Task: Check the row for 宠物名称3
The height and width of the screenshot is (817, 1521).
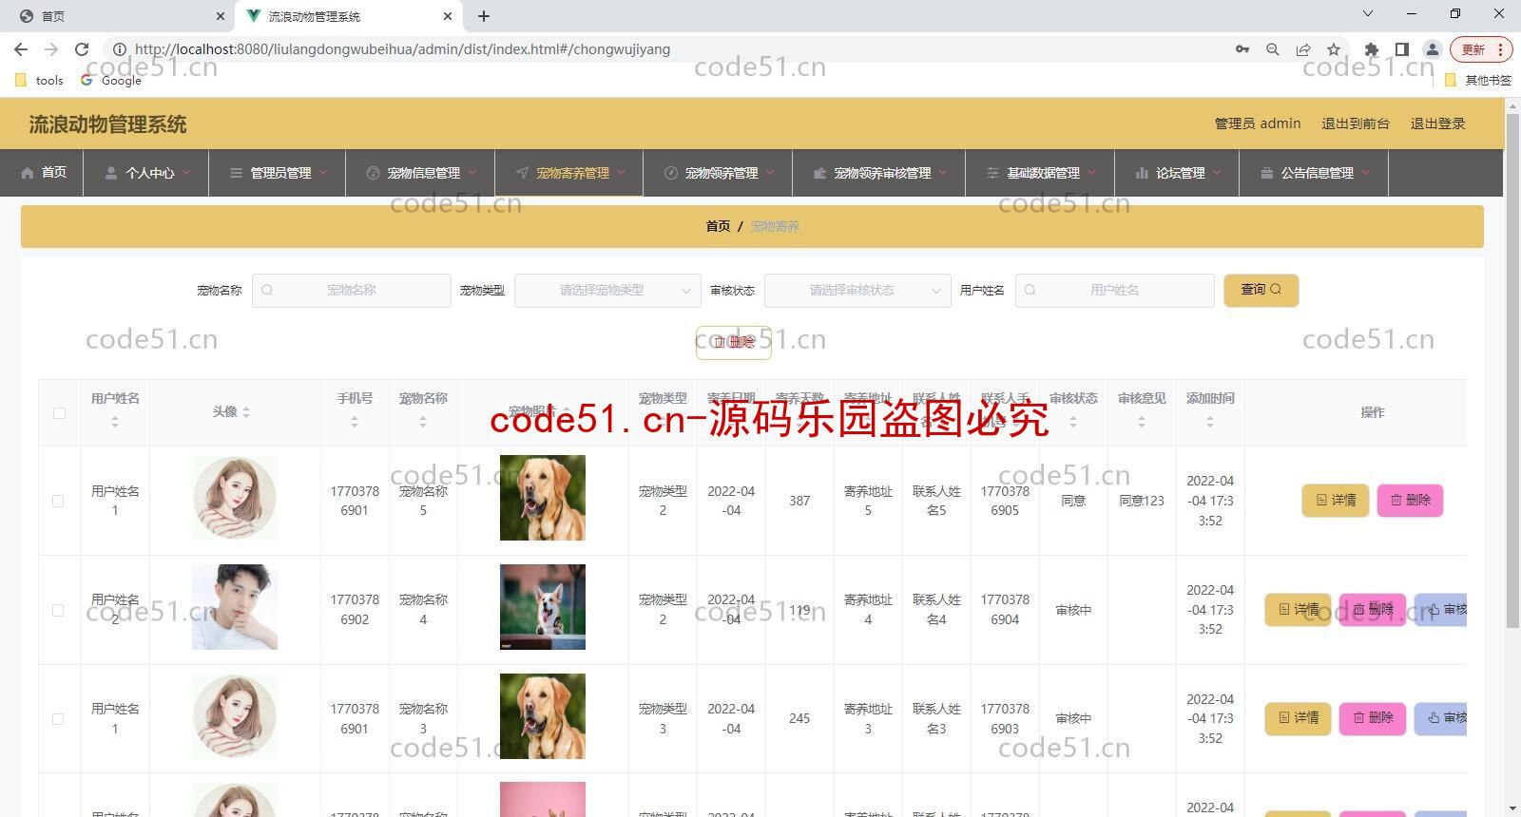Action: tap(58, 719)
